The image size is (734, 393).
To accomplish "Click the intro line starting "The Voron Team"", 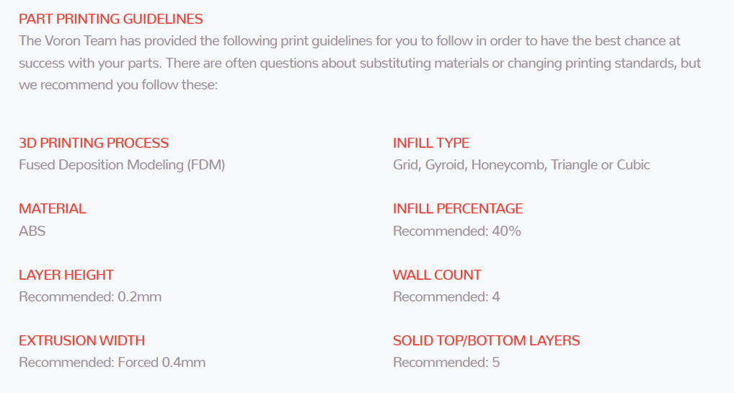I will (x=350, y=41).
